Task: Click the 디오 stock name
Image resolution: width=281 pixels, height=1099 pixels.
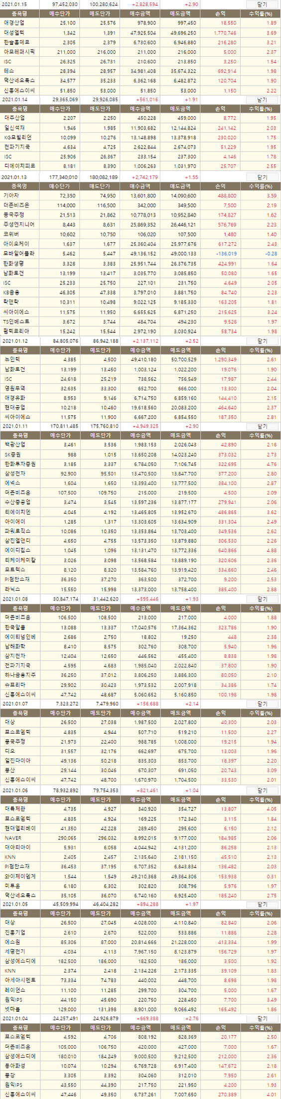Action: [x=8, y=751]
